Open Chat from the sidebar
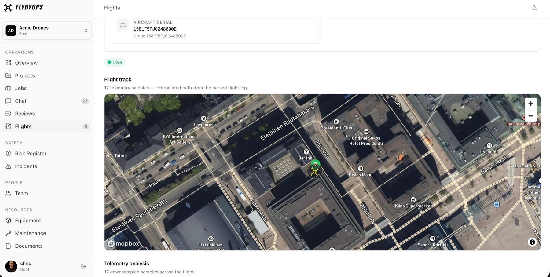Image resolution: width=550 pixels, height=277 pixels. click(47, 101)
